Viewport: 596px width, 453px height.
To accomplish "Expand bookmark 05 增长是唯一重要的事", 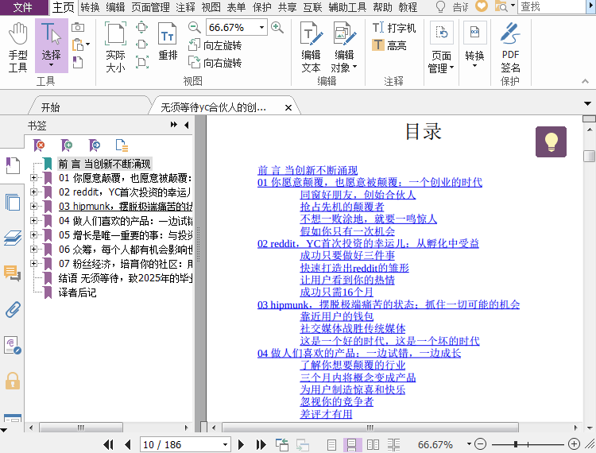I will pos(33,235).
